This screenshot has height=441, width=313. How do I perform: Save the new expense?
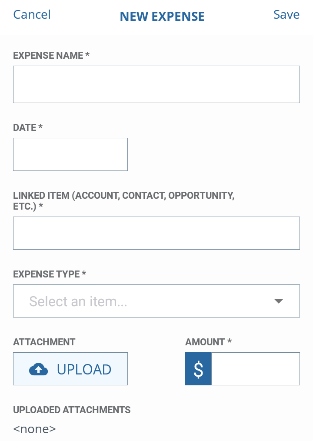(x=286, y=15)
